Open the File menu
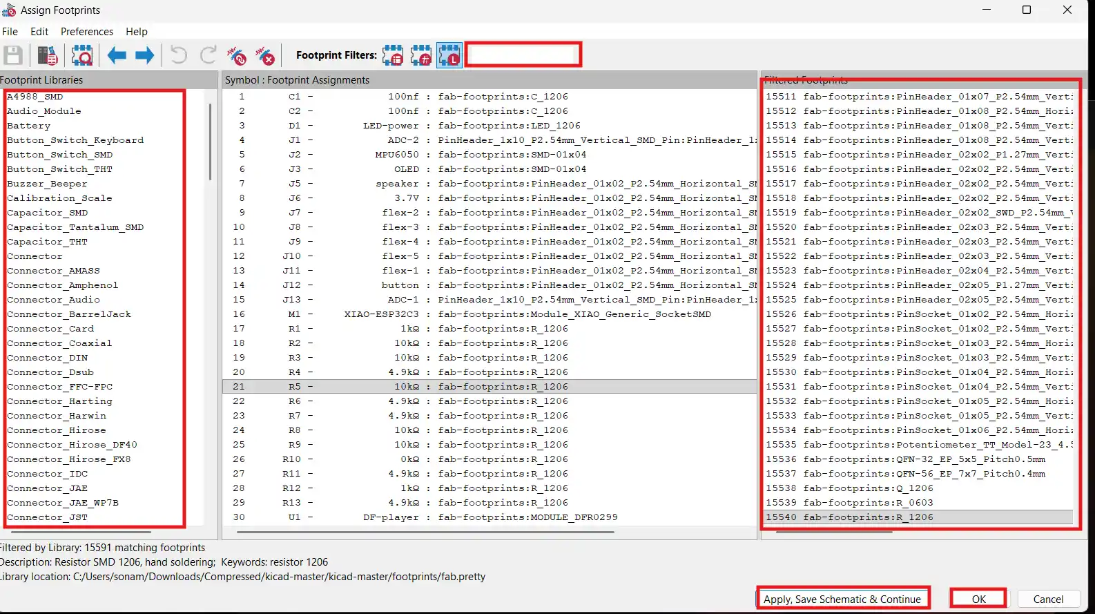Screen dimensions: 1095x614 click(10, 32)
